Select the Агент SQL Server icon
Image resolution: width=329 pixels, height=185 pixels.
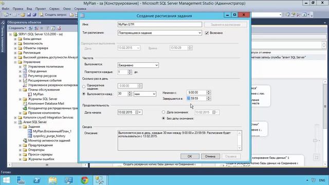click(x=20, y=122)
